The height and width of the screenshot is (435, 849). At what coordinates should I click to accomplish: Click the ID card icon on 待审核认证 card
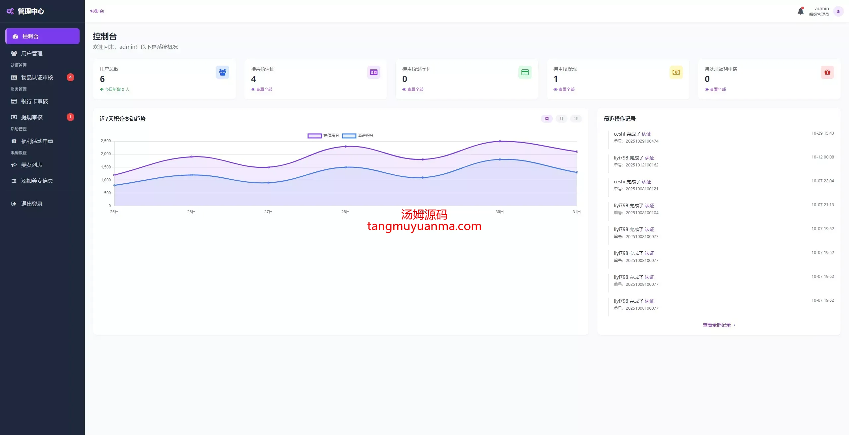(x=373, y=72)
